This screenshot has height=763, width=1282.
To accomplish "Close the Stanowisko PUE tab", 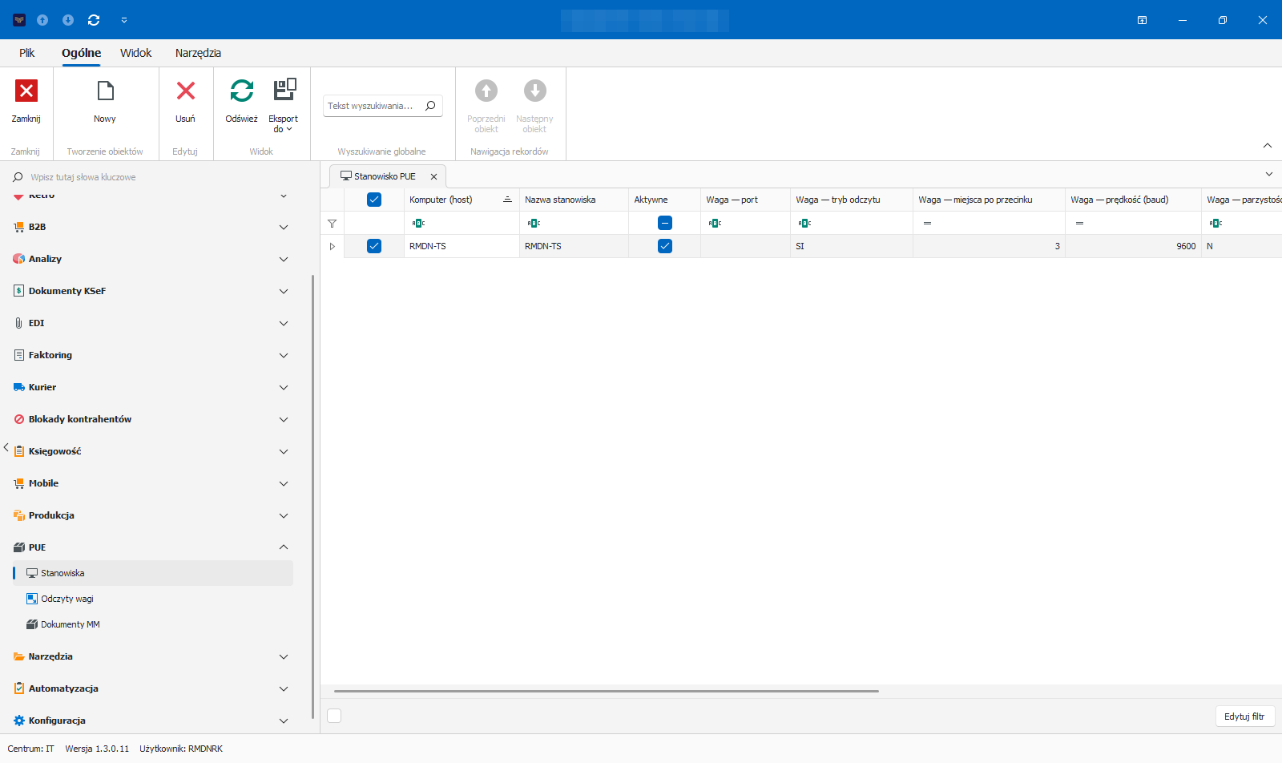I will click(x=433, y=176).
